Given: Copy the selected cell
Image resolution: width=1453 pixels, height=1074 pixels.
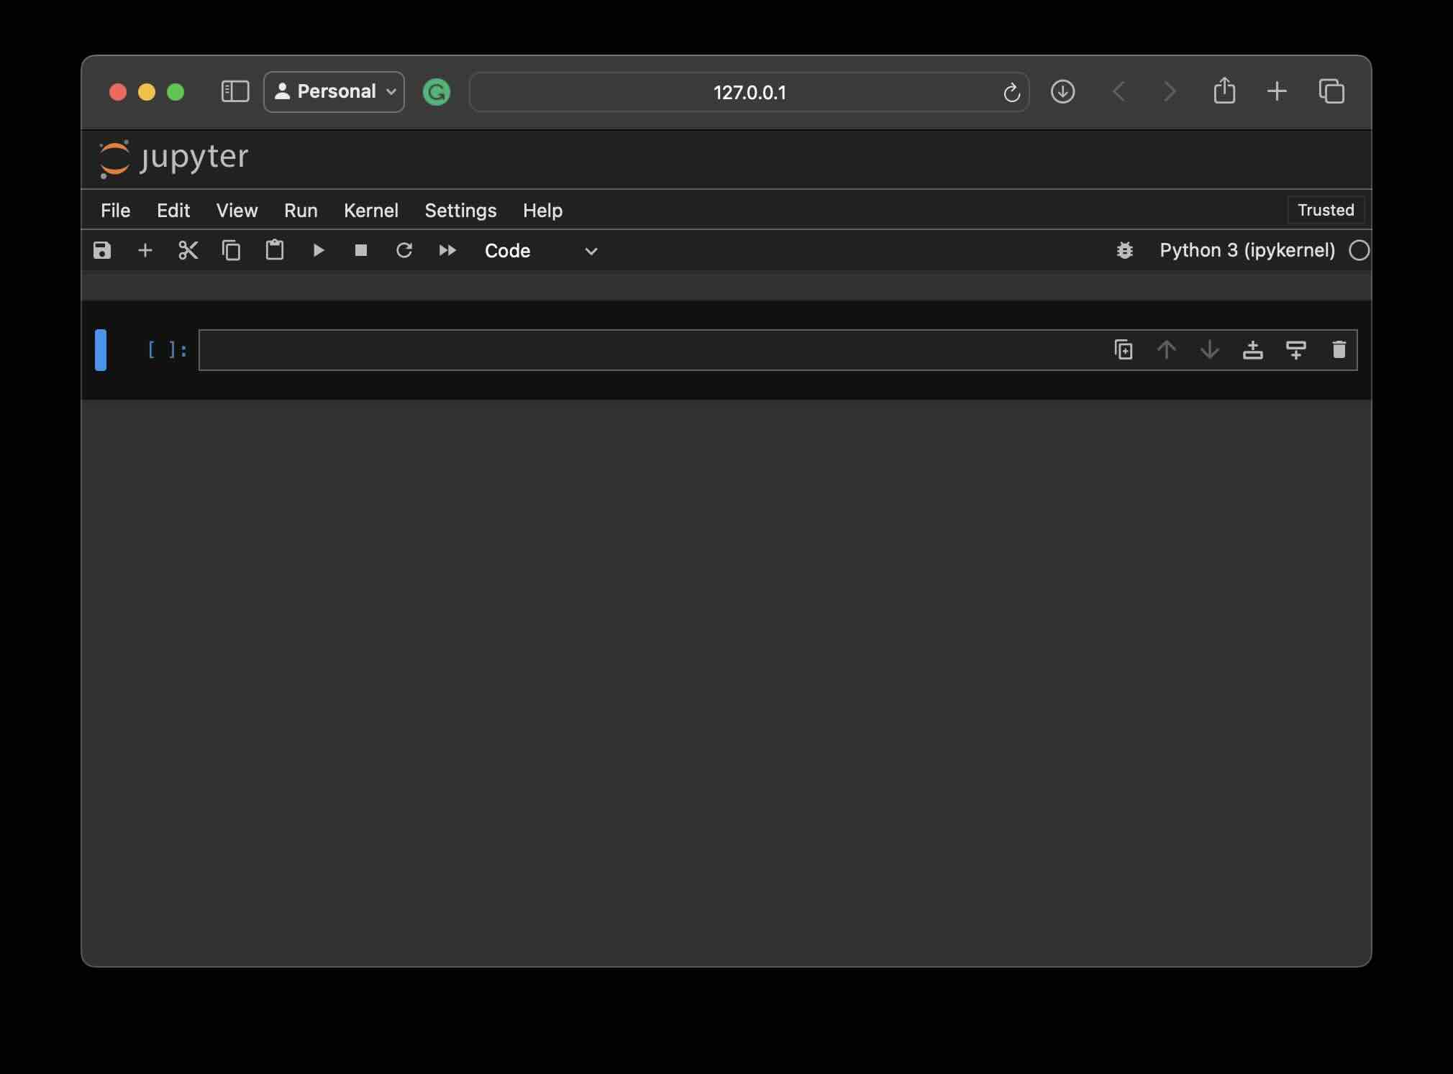Looking at the screenshot, I should click(232, 250).
